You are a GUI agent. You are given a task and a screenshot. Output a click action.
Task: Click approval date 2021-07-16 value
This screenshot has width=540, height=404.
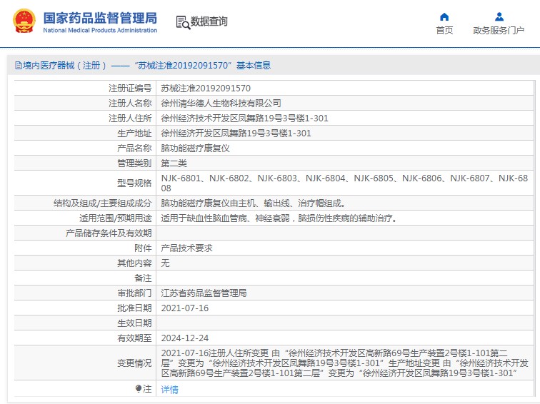point(185,308)
